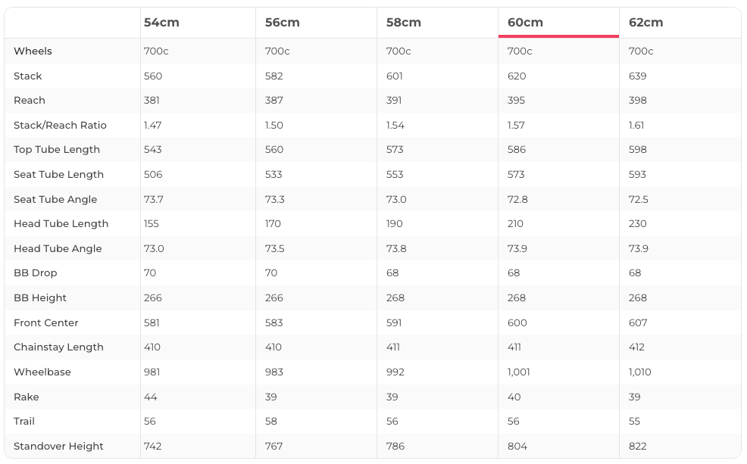
Task: Click the 1,001 Wheelbase value
Action: [519, 372]
